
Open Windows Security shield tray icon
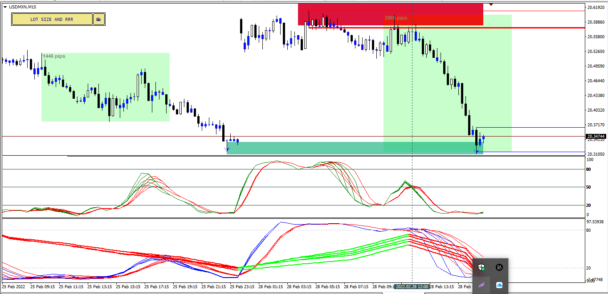click(x=482, y=267)
